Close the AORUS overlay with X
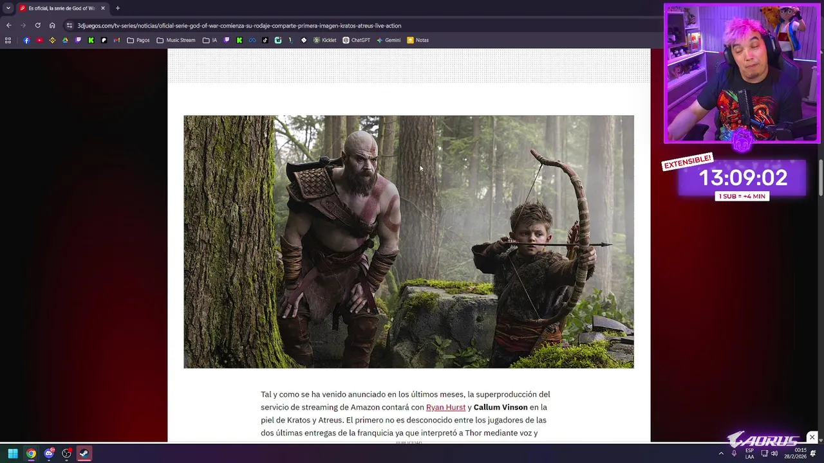Screen dimensions: 824x463 coord(812,437)
